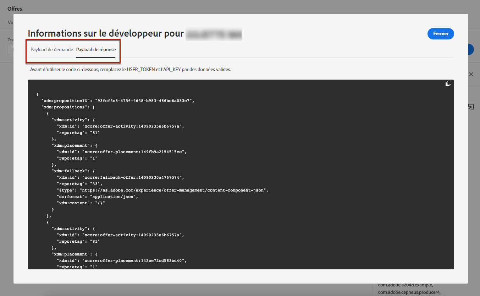Open the expand-view icon behind the dialog
The width and height of the screenshot is (480, 296).
click(471, 107)
